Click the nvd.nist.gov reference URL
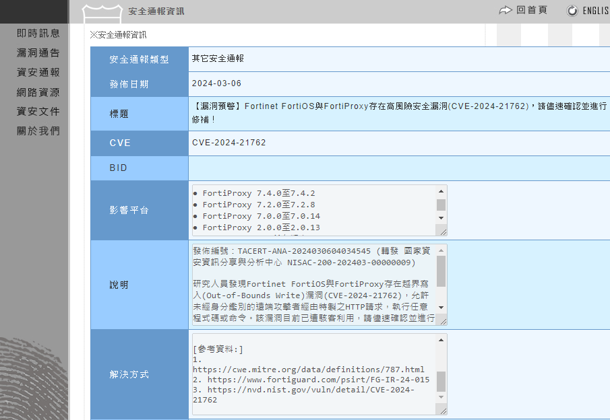This screenshot has width=610, height=420. 303,394
